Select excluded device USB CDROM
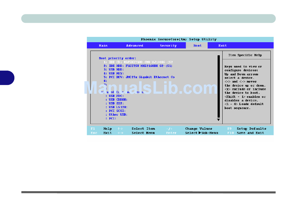 117,100
